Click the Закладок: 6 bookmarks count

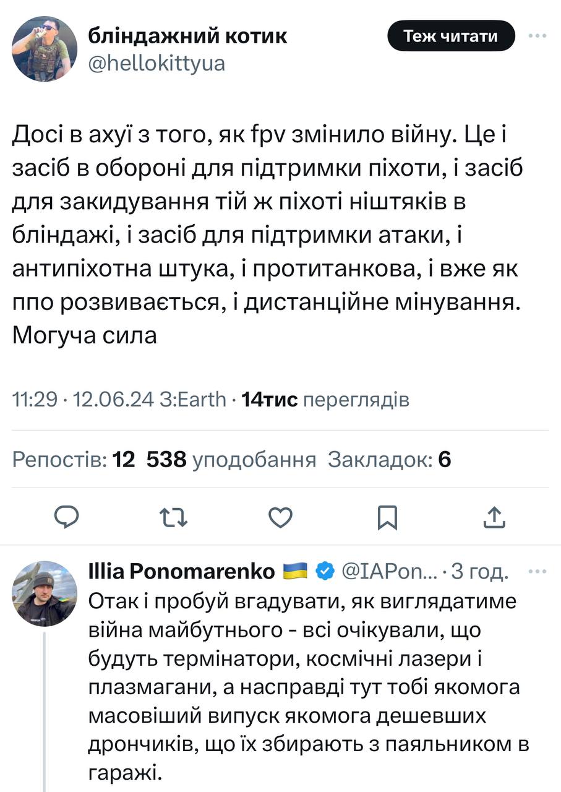[389, 459]
